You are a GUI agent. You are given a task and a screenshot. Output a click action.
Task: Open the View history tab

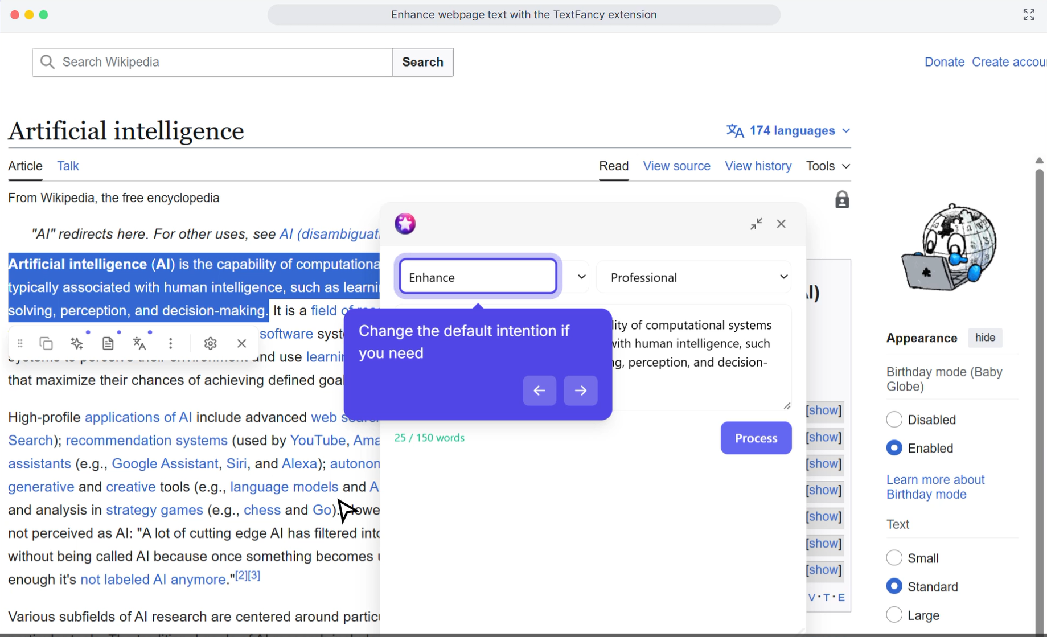[758, 166]
